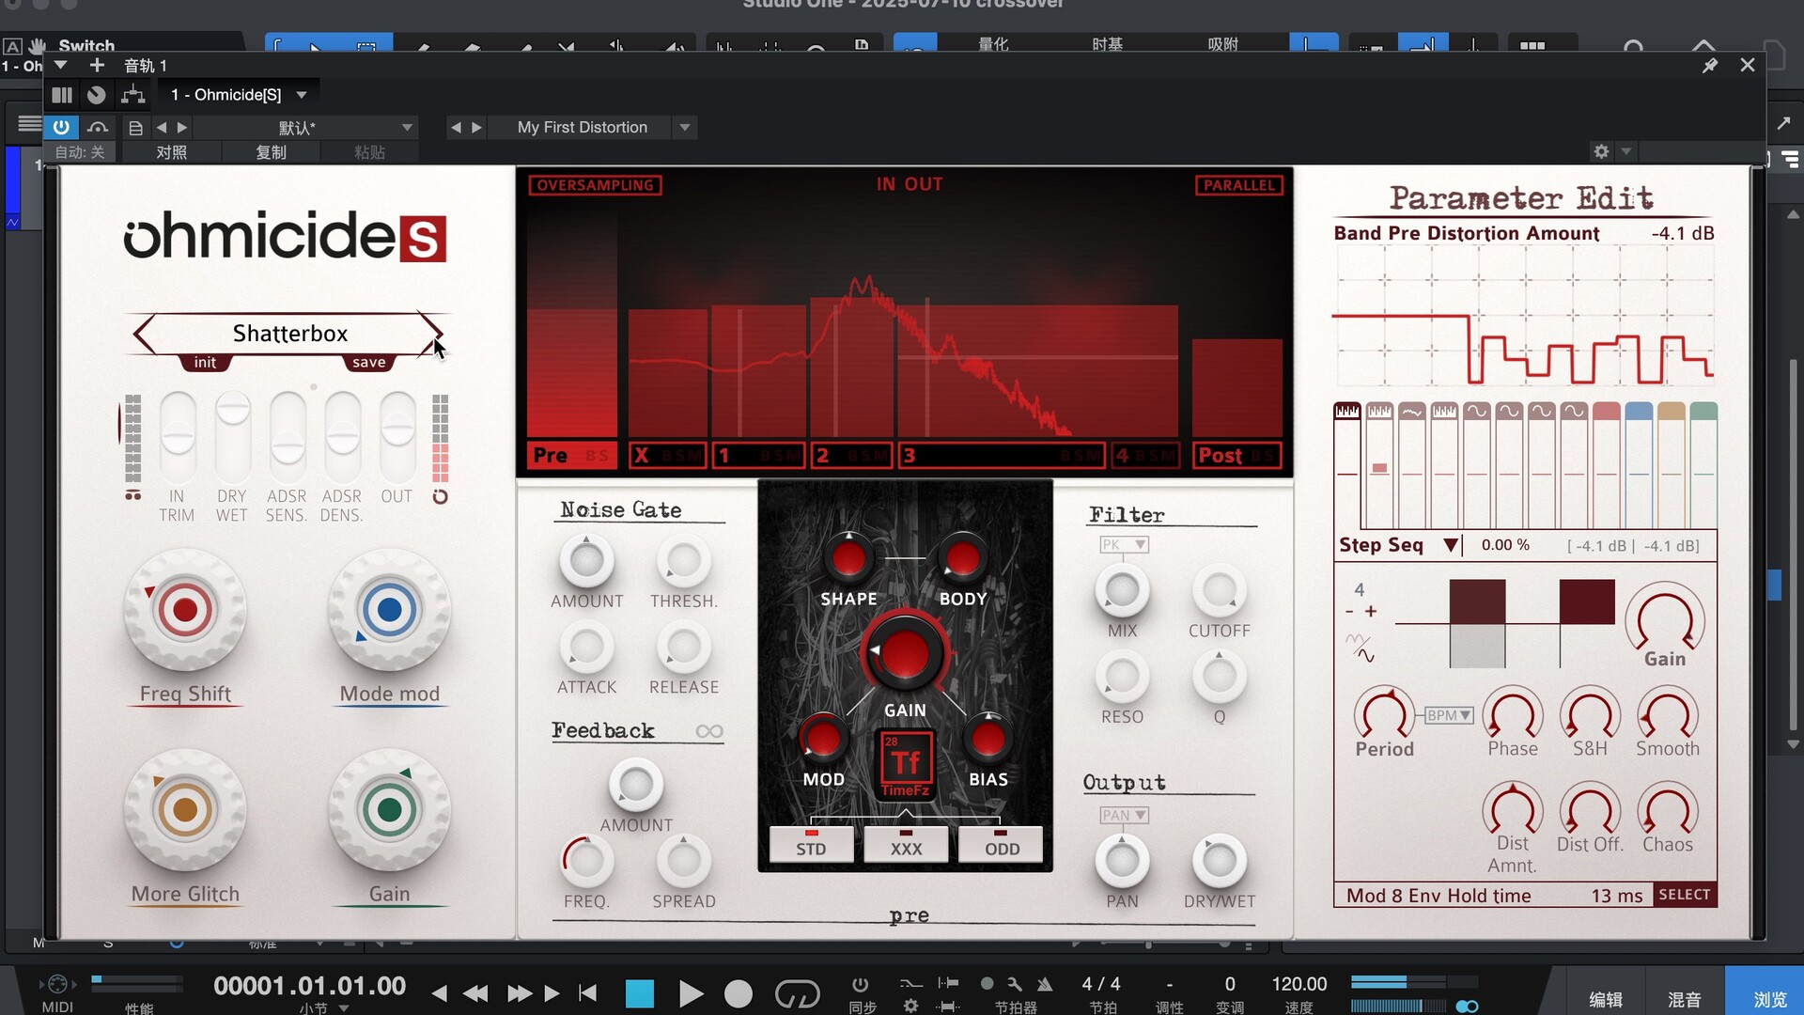Click the transport Record button
Image resolution: width=1804 pixels, height=1015 pixels.
pyautogui.click(x=739, y=993)
